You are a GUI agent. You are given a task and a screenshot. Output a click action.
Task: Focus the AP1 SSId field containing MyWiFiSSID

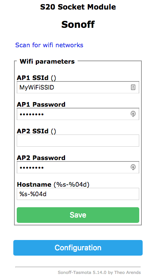tap(78, 87)
